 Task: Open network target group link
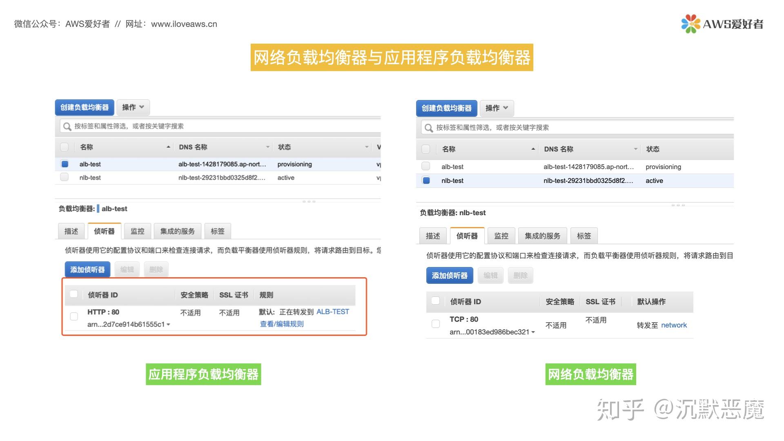point(674,325)
